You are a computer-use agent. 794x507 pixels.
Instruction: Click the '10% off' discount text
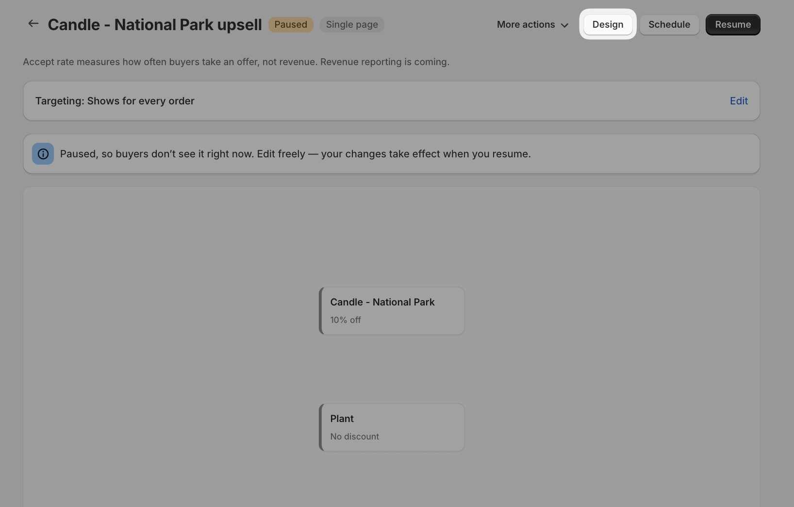click(346, 320)
